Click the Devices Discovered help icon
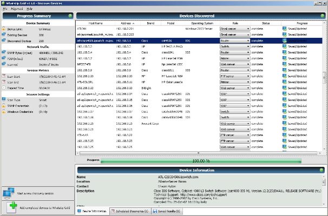This screenshot has height=216, width=328. coord(323,16)
